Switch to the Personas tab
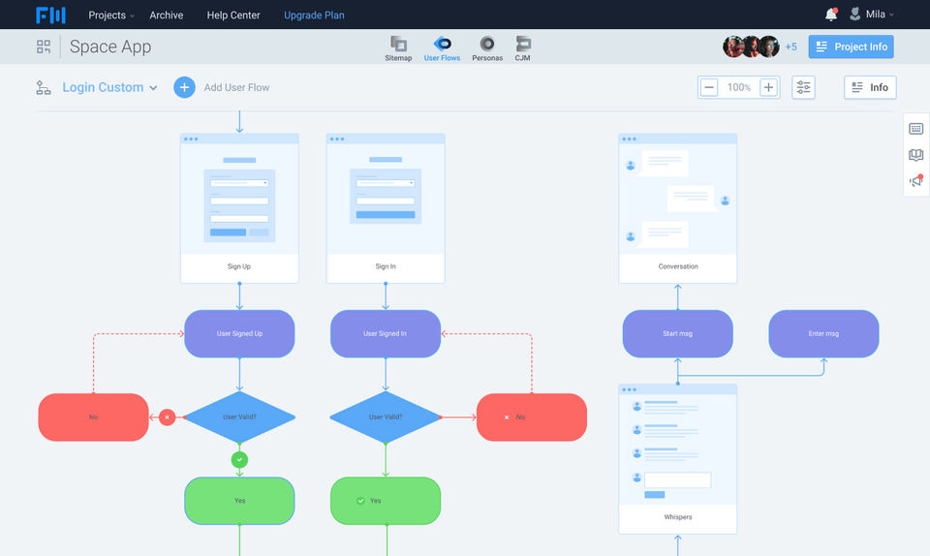 click(x=487, y=48)
